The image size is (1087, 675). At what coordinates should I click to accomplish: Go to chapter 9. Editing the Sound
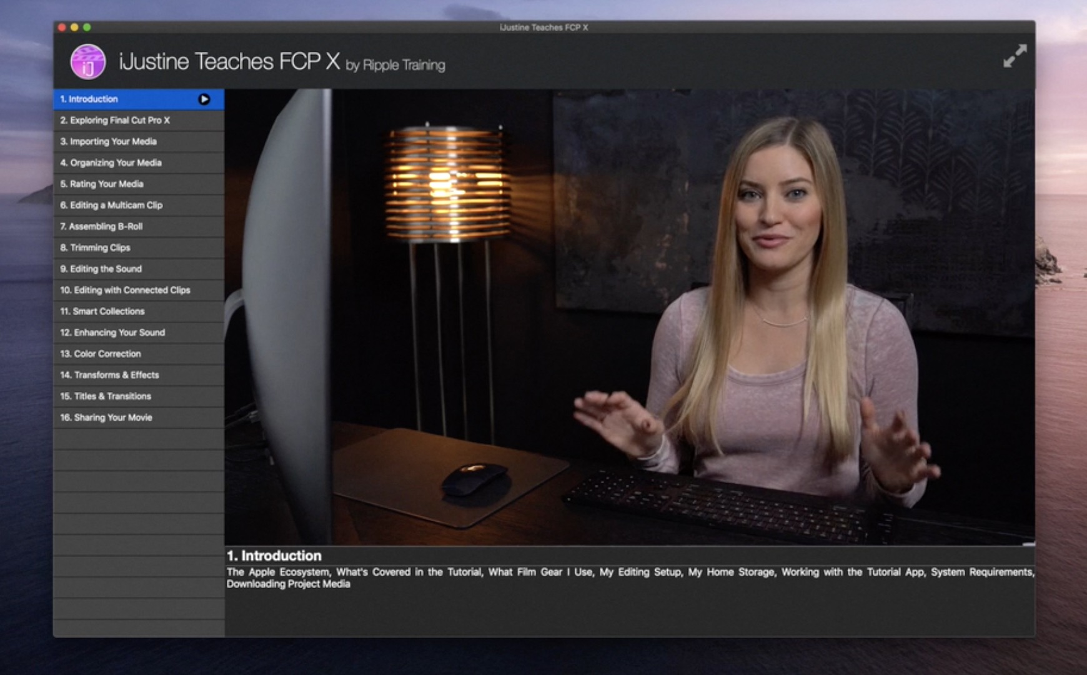pyautogui.click(x=139, y=269)
